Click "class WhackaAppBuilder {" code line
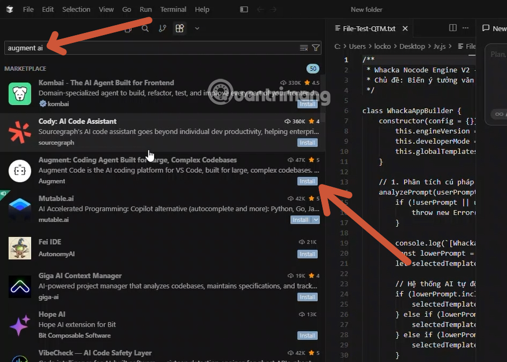507x362 pixels. pyautogui.click(x=412, y=111)
